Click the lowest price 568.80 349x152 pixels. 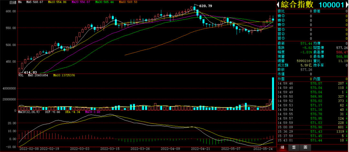click(342, 57)
